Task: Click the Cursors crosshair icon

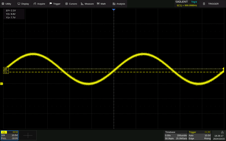Action: [66, 4]
